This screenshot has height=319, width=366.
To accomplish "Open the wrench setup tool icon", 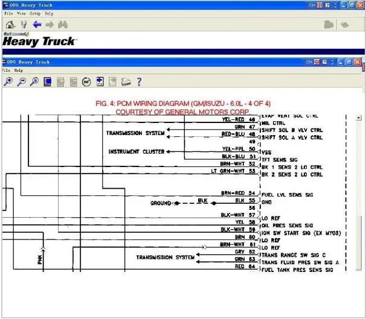I will [24, 25].
